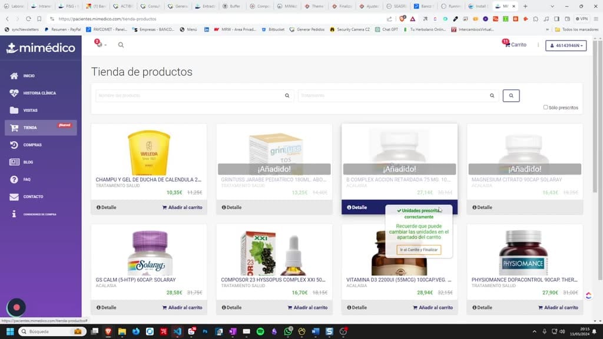View Detalle of Champu Calendula

pyautogui.click(x=107, y=207)
